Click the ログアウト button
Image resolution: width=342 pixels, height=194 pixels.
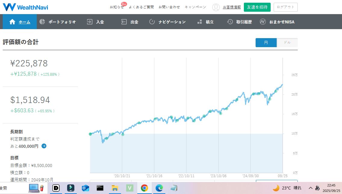[285, 7]
